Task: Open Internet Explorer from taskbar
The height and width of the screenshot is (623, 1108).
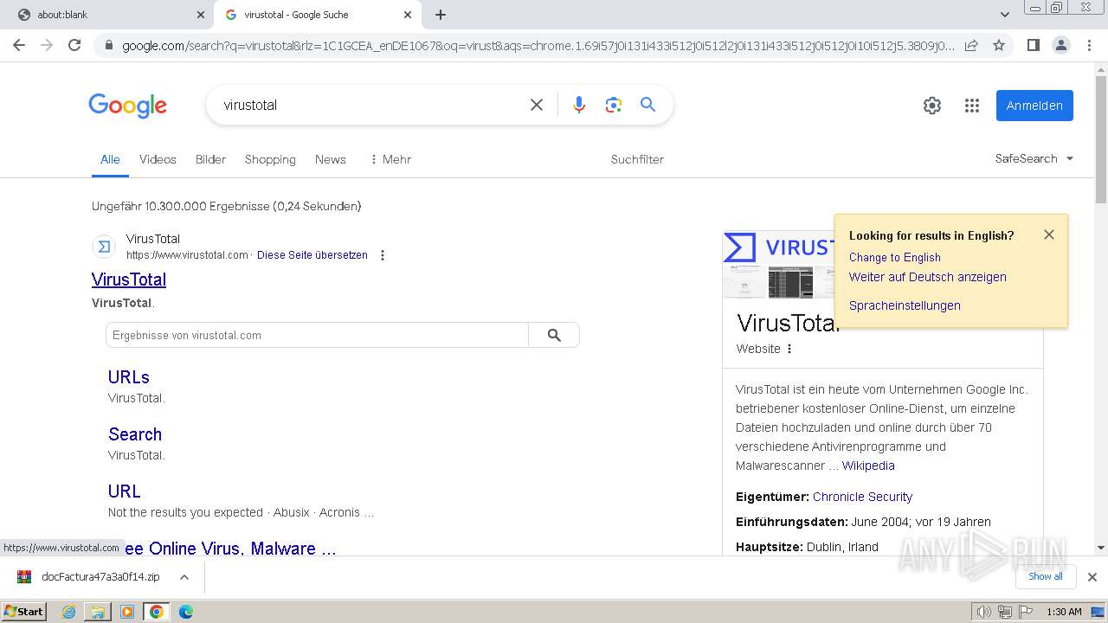Action: coord(69,612)
